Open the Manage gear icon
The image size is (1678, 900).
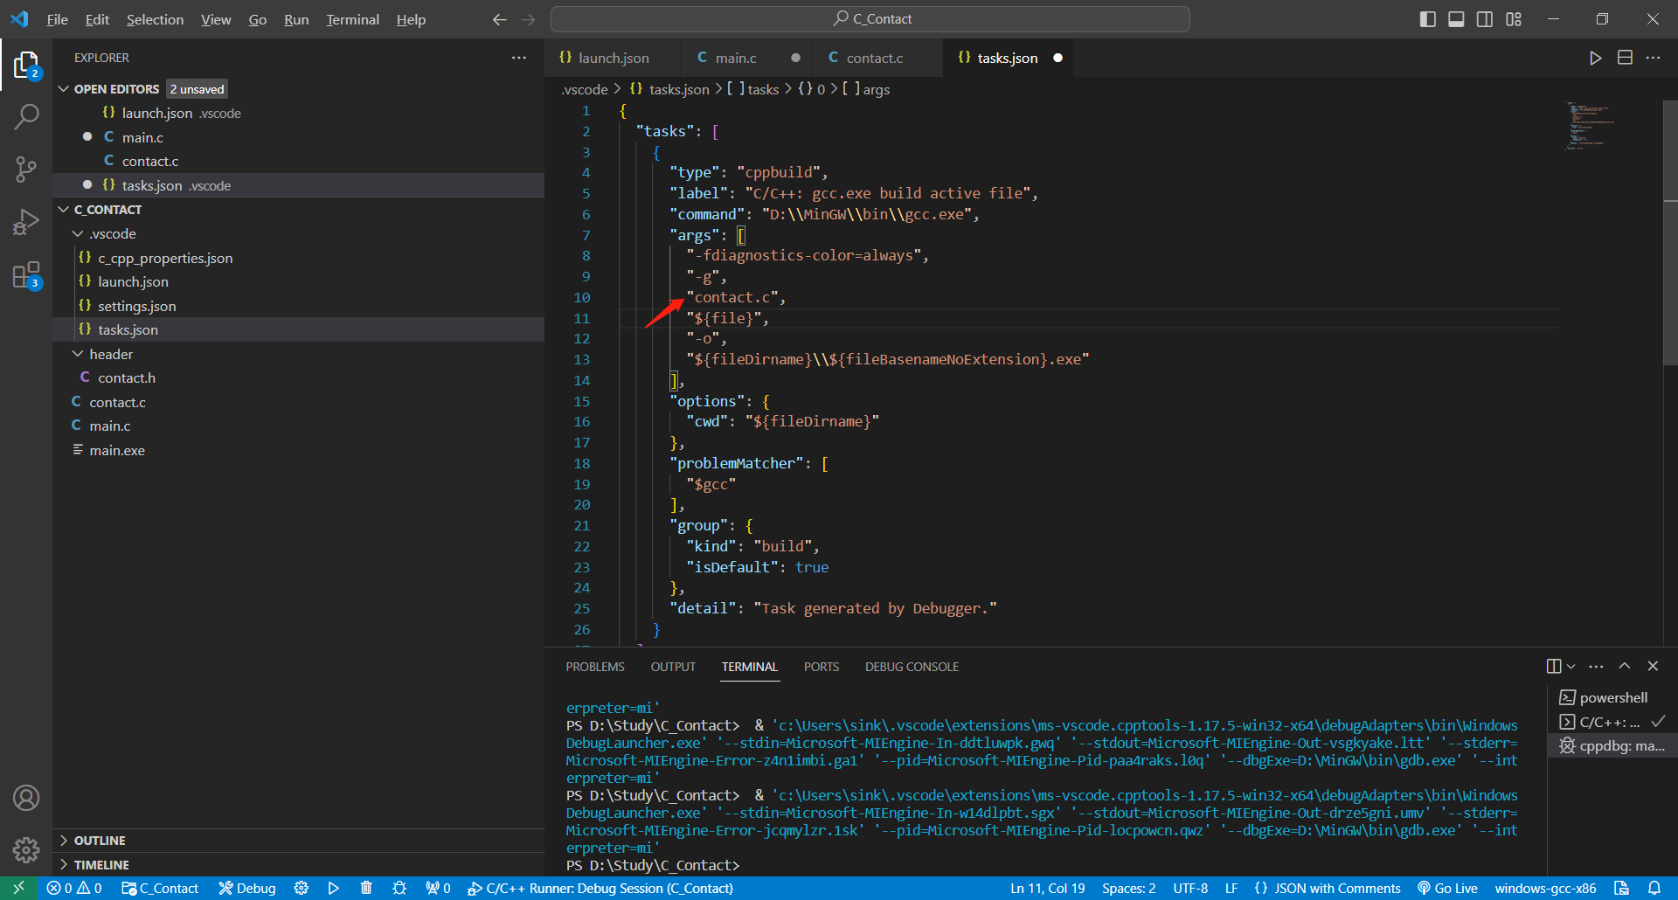coord(26,850)
